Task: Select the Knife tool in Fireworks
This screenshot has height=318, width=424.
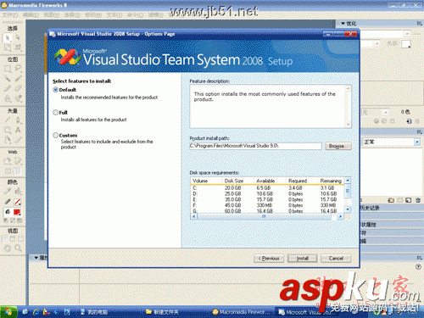Action: (x=18, y=140)
